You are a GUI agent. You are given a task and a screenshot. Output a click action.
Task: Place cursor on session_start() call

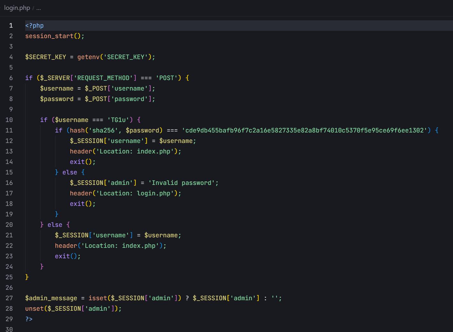click(55, 36)
